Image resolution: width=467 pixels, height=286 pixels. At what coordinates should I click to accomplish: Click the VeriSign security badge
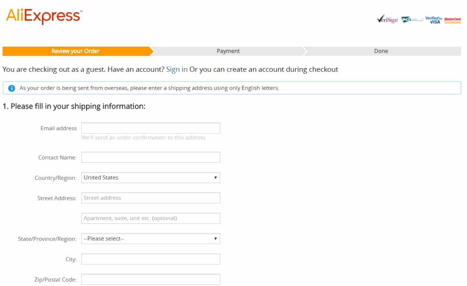coord(387,20)
